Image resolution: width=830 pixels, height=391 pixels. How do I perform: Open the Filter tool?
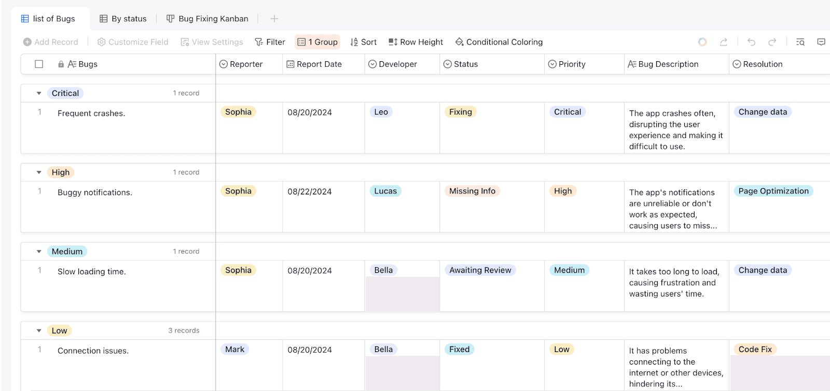270,42
